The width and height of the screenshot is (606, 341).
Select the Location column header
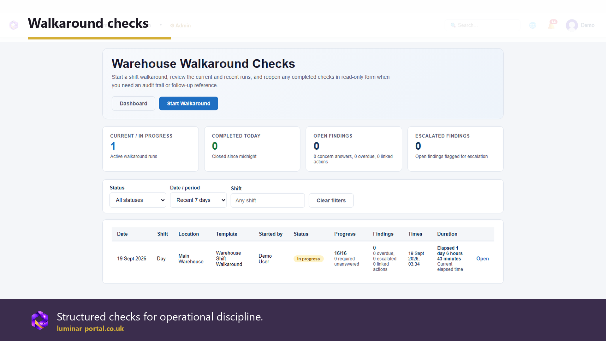[x=188, y=234]
